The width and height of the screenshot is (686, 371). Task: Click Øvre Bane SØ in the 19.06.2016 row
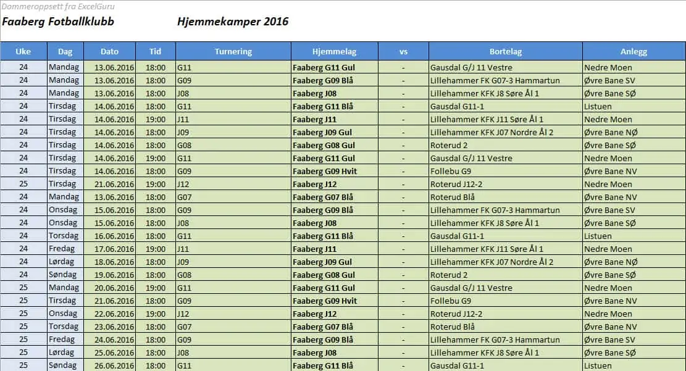point(610,275)
